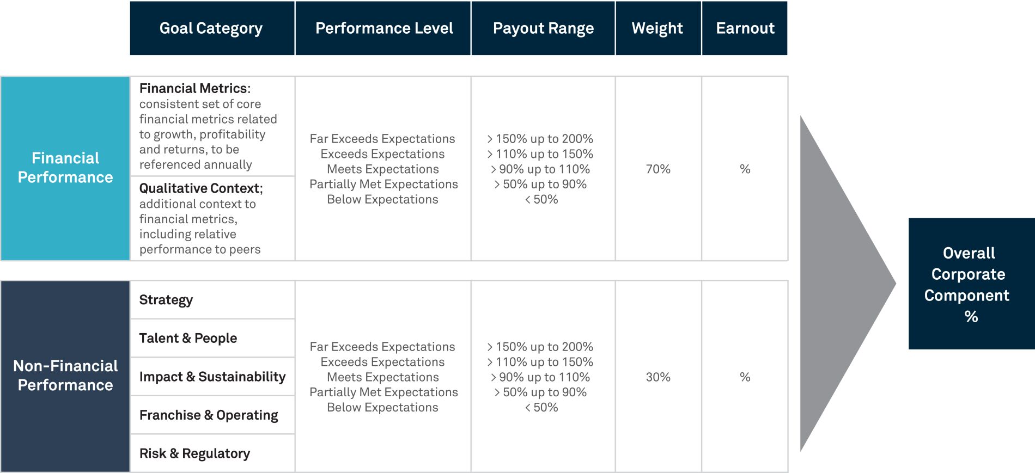Click the teal Financial Performance block
Image resolution: width=1035 pixels, height=473 pixels.
pos(65,168)
